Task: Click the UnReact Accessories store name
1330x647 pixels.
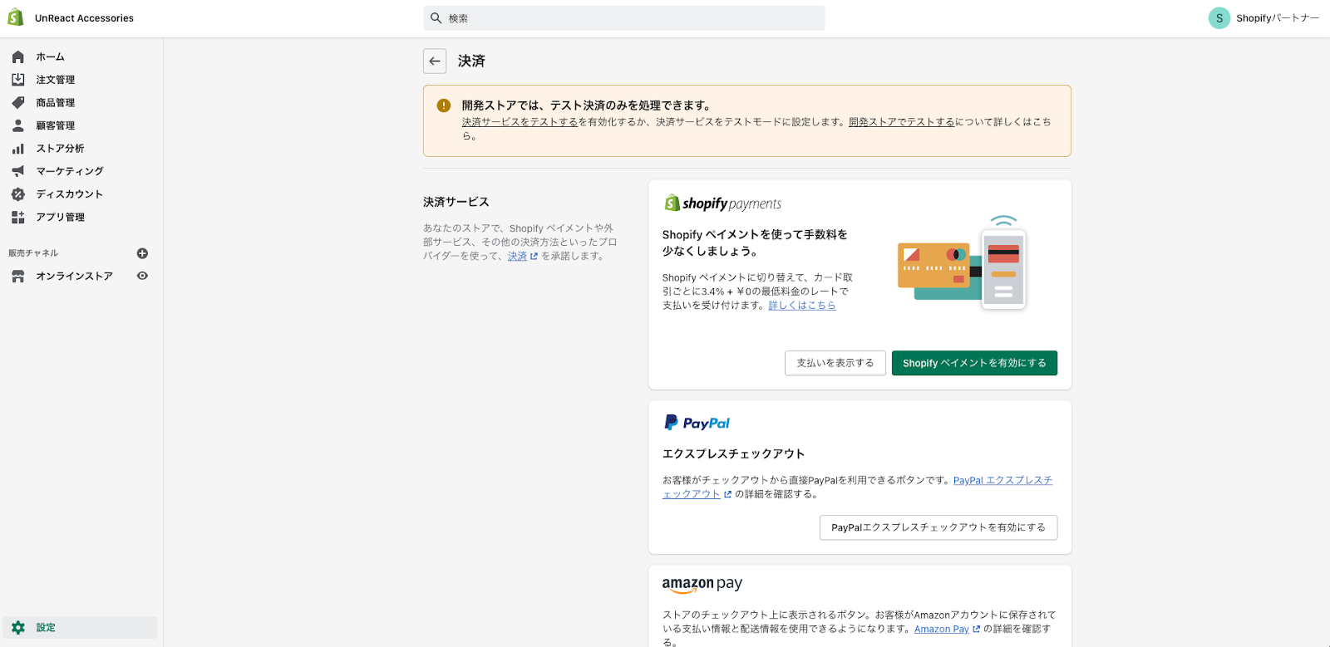Action: click(x=84, y=18)
